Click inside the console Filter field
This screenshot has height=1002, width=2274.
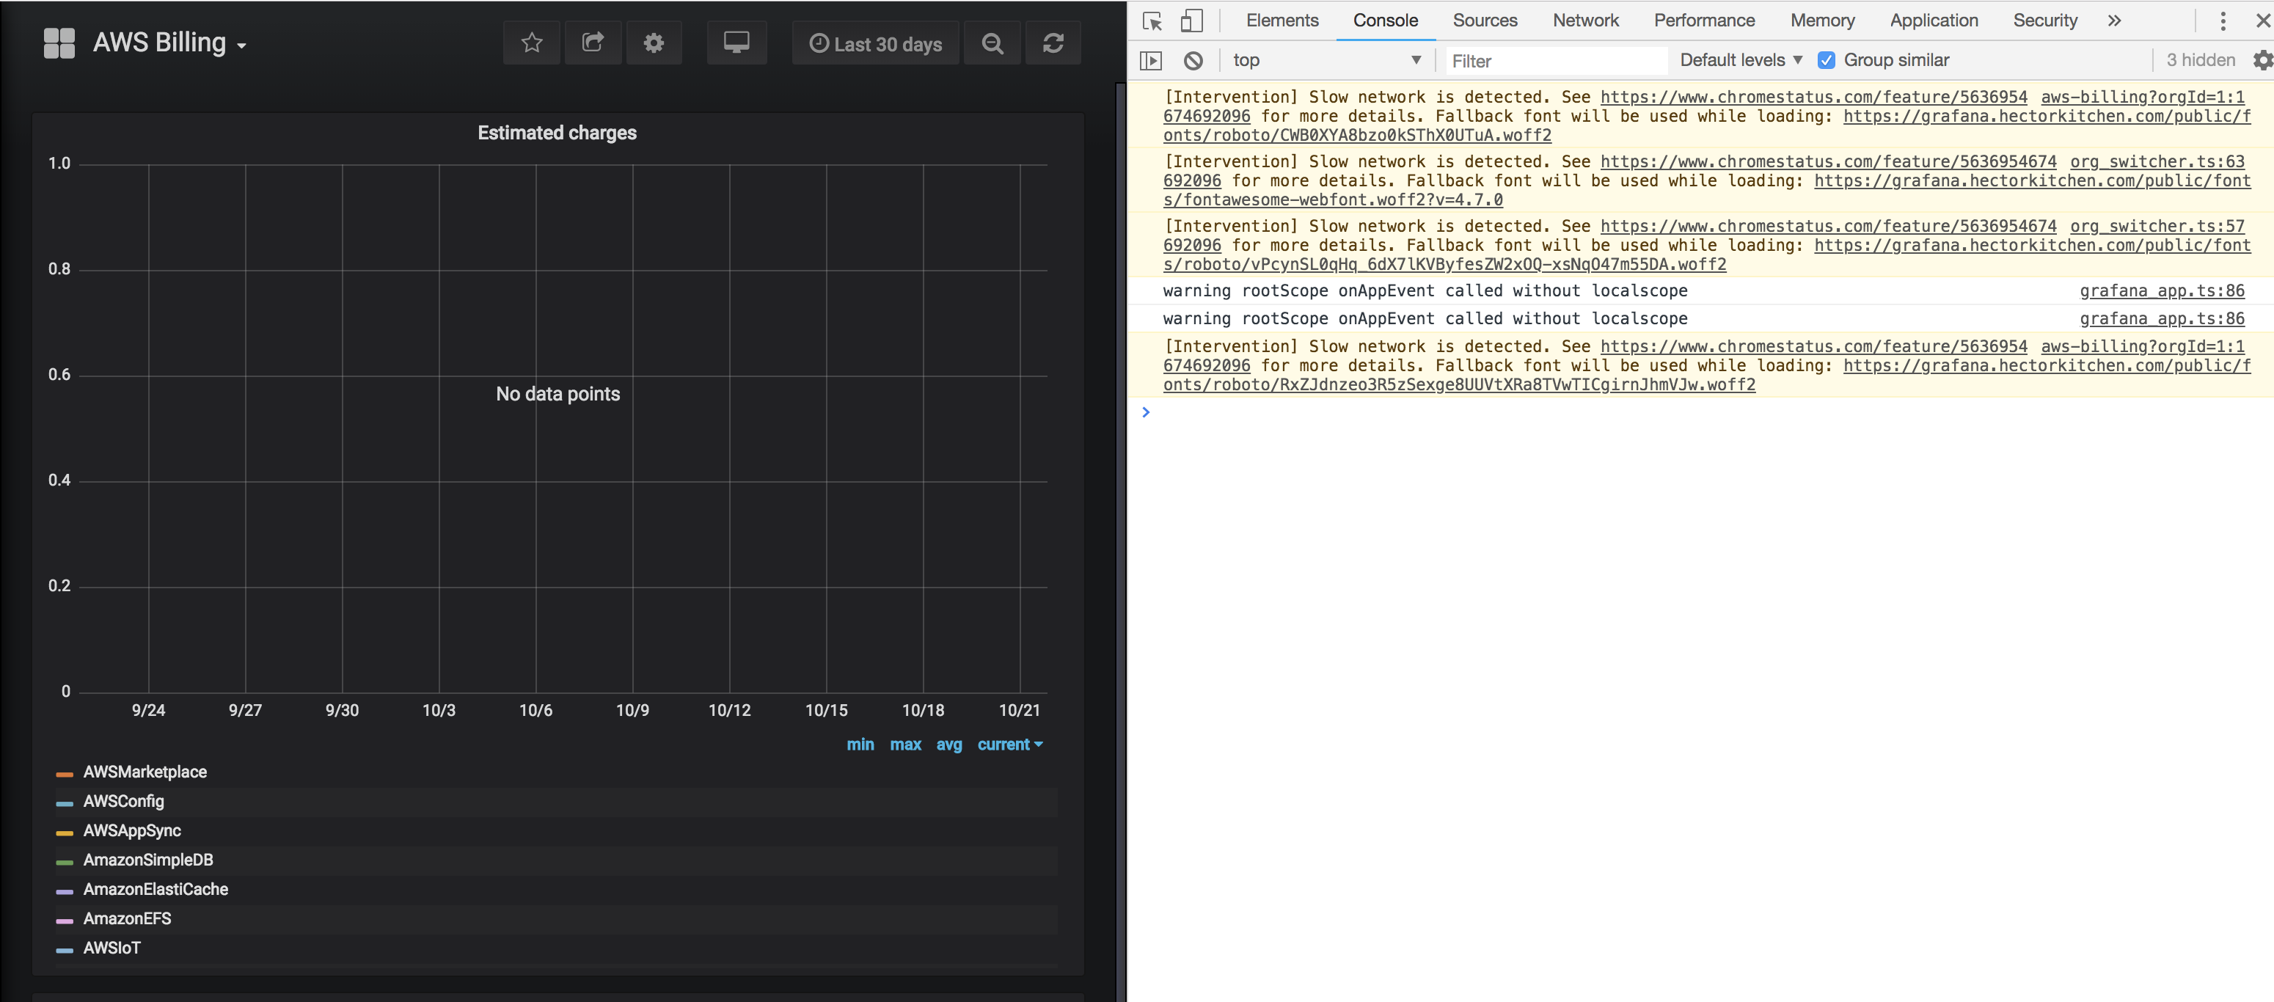(1554, 60)
